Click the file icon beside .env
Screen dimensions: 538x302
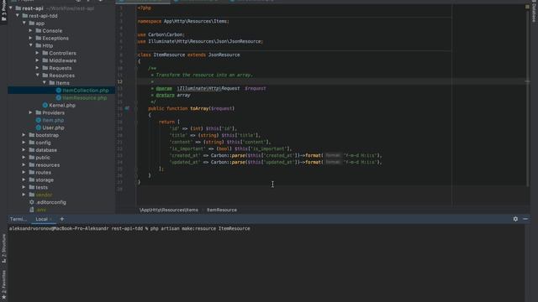point(32,210)
